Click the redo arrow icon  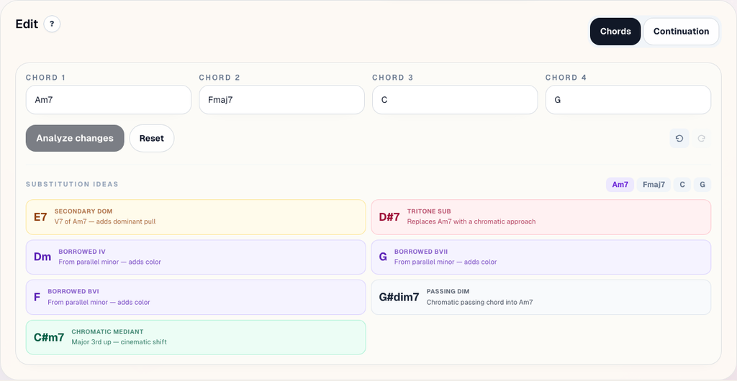pyautogui.click(x=701, y=139)
